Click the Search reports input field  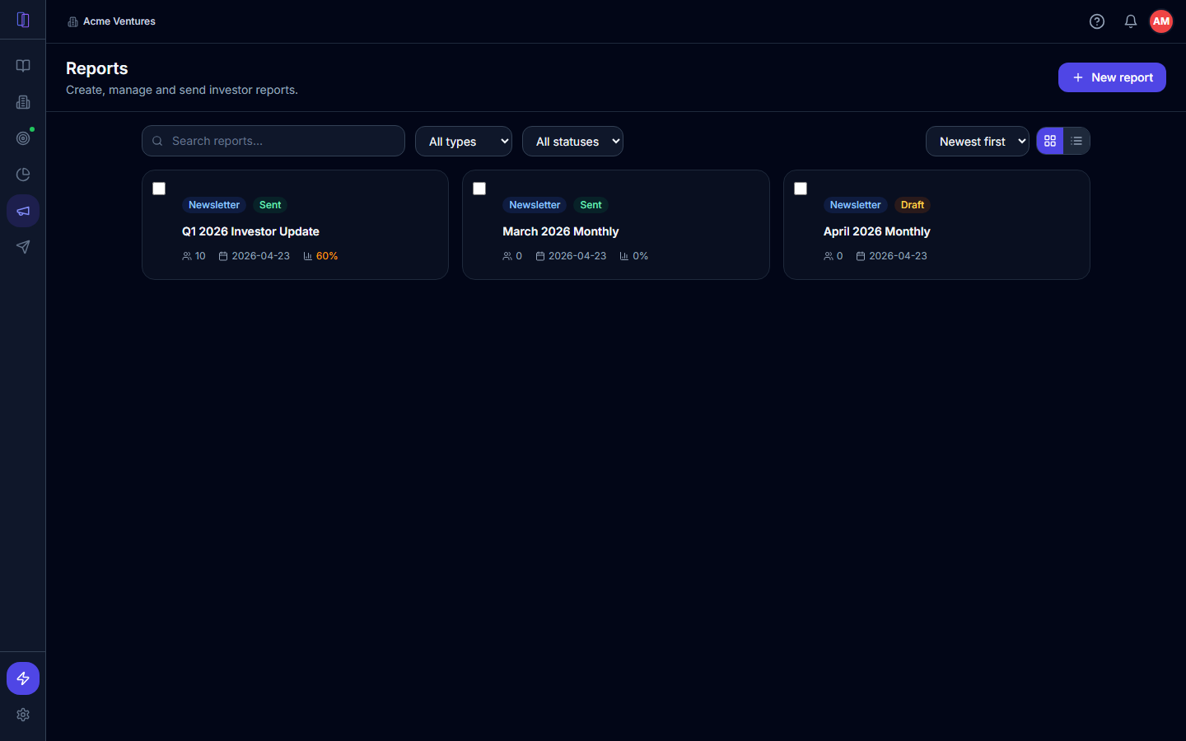(x=273, y=141)
